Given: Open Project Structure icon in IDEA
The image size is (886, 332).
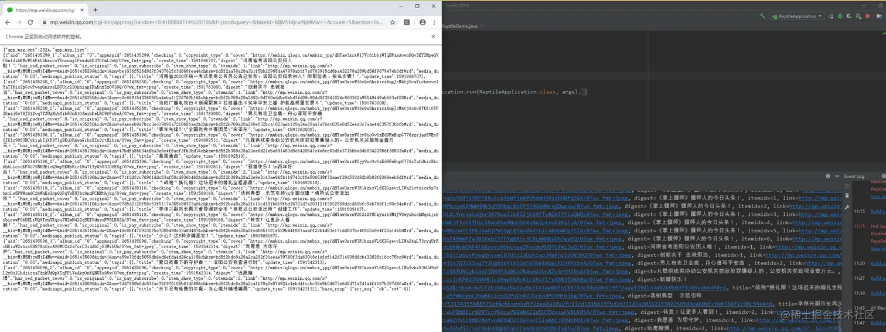Looking at the screenshot, I should (x=879, y=16).
